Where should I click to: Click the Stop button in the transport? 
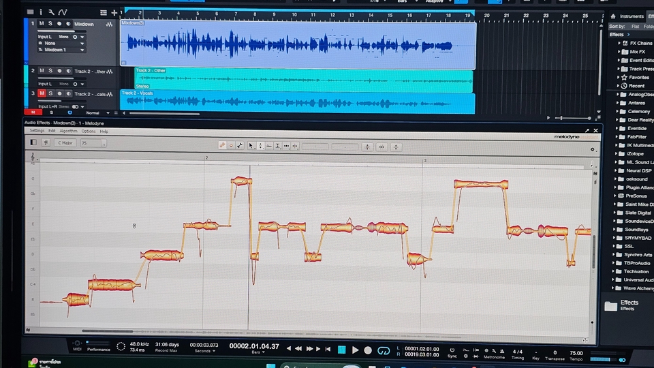[x=342, y=350]
